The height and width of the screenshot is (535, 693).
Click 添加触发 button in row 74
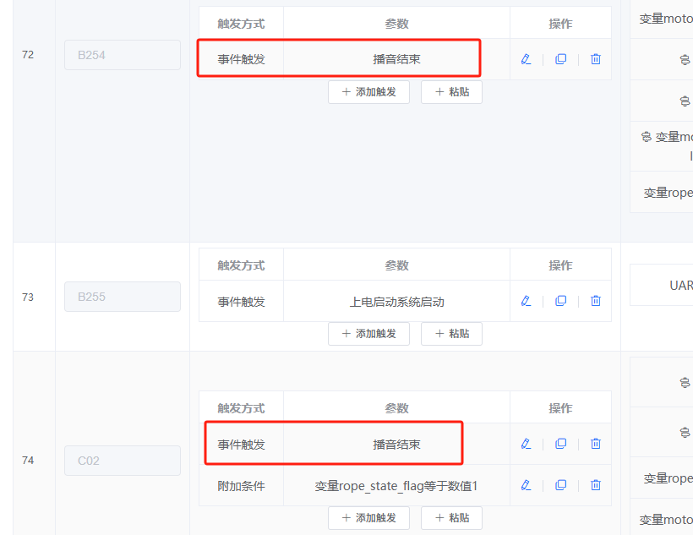(x=368, y=517)
